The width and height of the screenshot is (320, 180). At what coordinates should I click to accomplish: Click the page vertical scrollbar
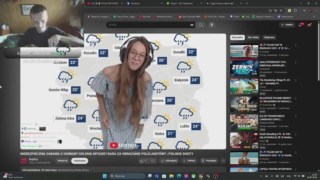pyautogui.click(x=318, y=52)
